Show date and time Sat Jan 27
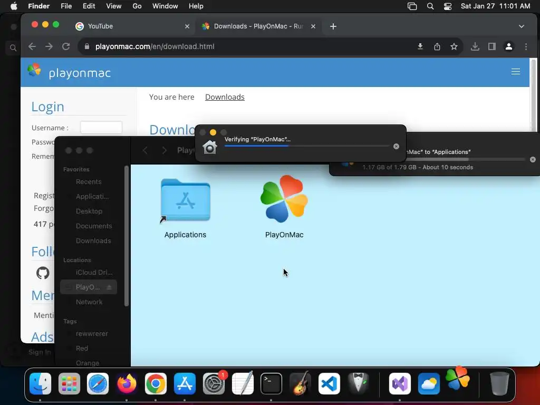Image resolution: width=540 pixels, height=405 pixels. [495, 6]
